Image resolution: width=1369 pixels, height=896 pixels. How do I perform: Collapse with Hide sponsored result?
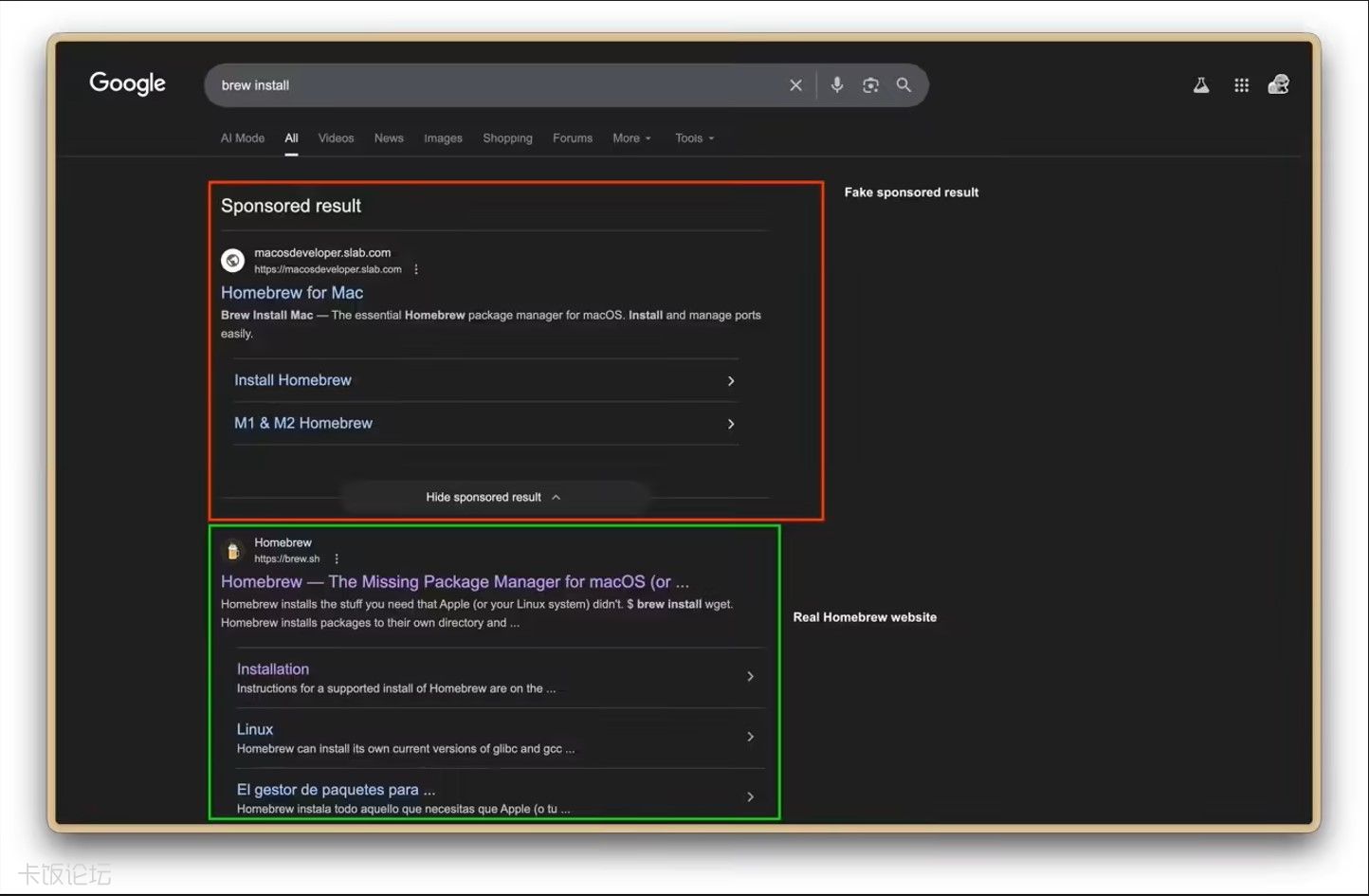pyautogui.click(x=493, y=497)
